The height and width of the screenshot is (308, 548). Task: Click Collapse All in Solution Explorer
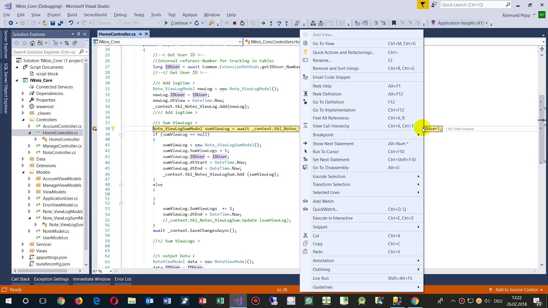click(74, 43)
